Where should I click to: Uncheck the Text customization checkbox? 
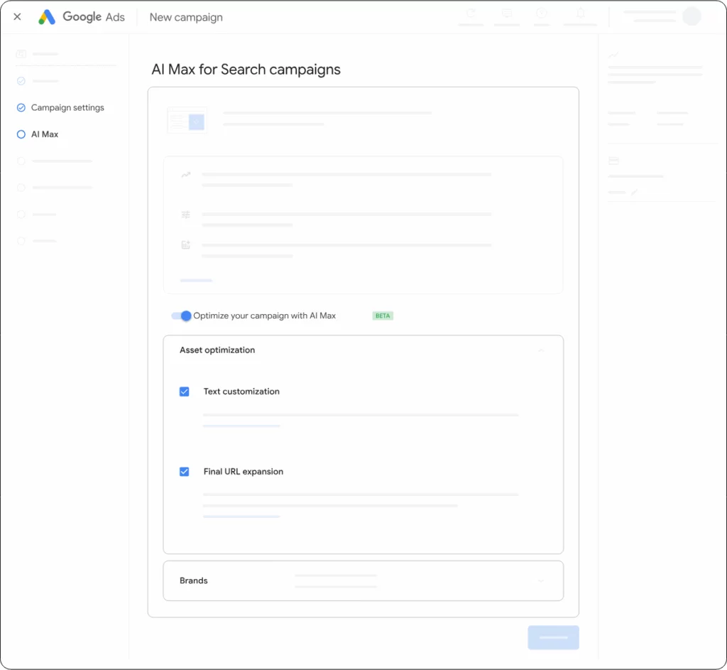point(185,391)
